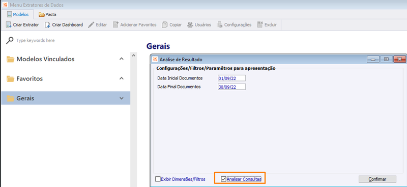Open the Configurações gear icon

point(220,24)
